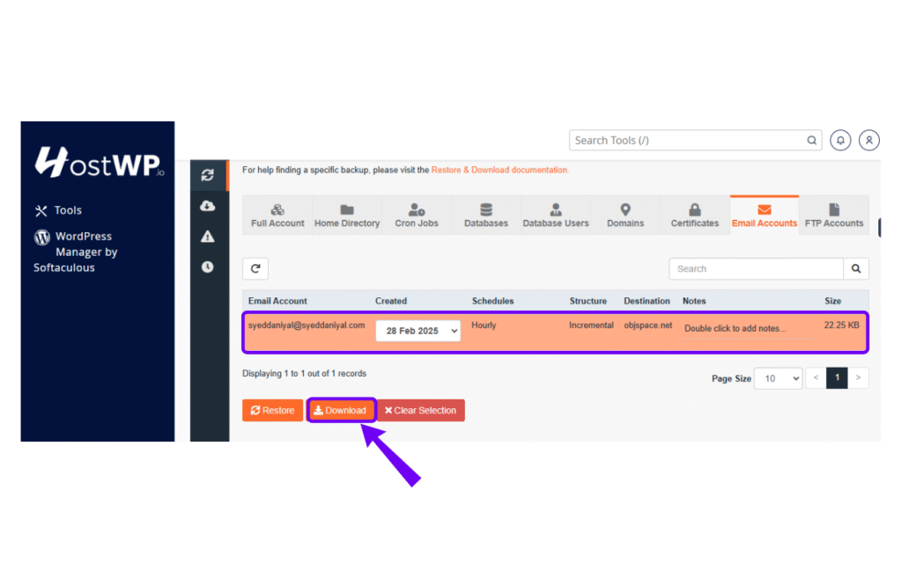
Task: Open the Restore & Download documentation link
Action: point(499,170)
